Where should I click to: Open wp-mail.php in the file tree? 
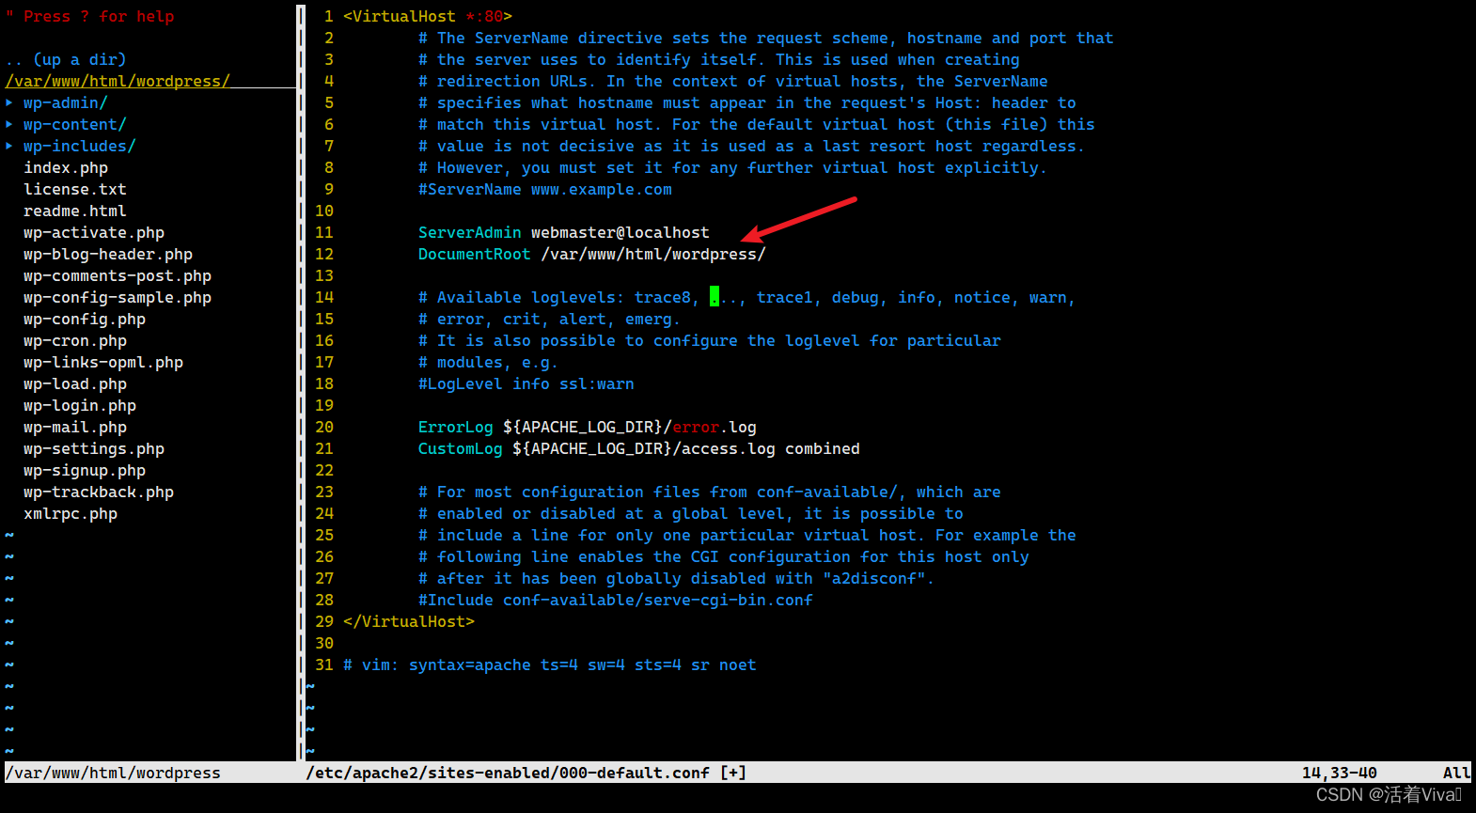tap(75, 427)
